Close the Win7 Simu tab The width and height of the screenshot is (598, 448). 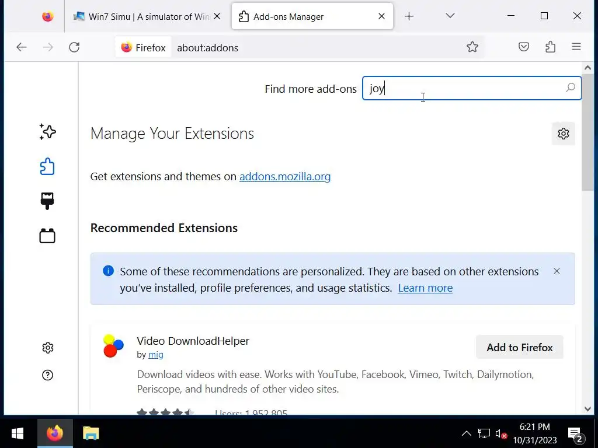coord(217,16)
